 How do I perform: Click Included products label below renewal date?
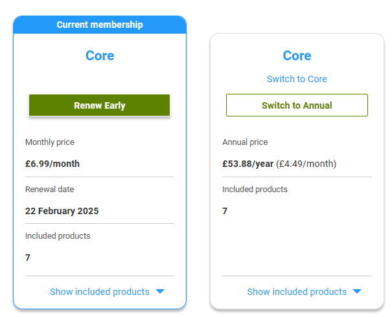point(58,236)
